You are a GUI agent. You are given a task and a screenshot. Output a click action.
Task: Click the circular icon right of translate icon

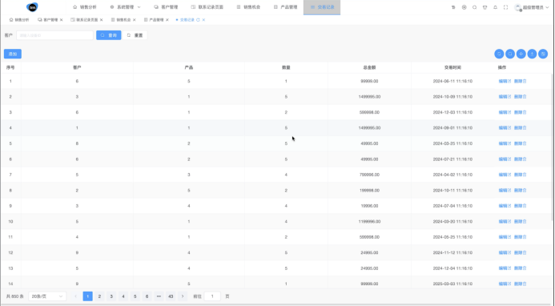(464, 7)
